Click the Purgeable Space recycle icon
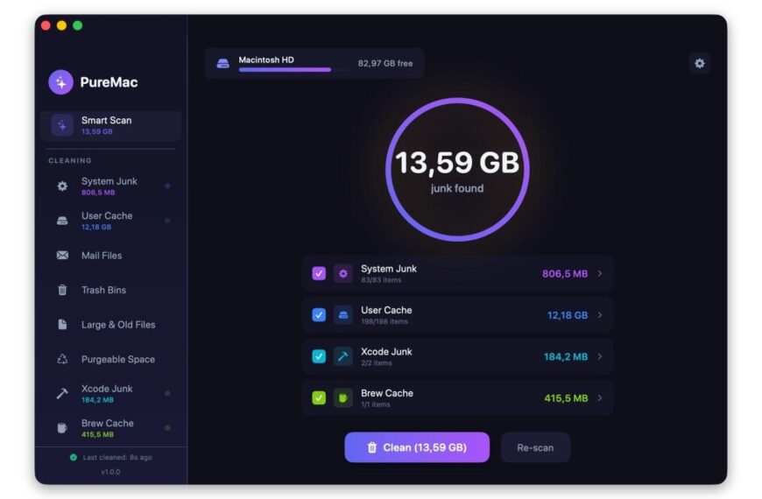The height and width of the screenshot is (499, 762). 62,359
